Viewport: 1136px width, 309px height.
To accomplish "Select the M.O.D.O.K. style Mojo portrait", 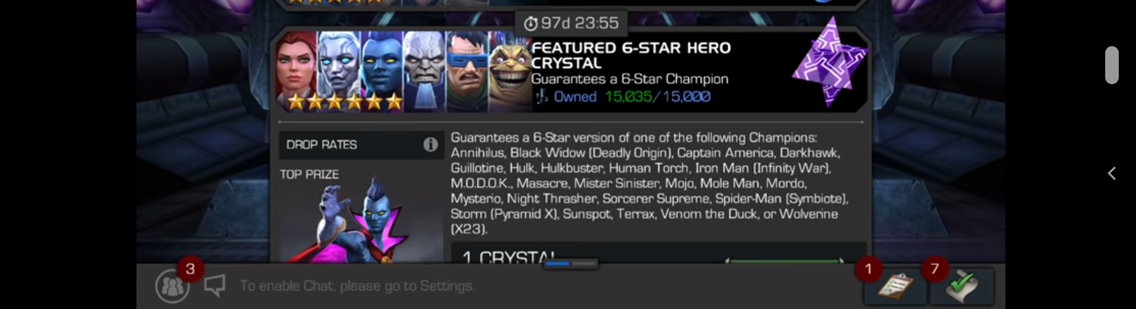I will coord(510,71).
